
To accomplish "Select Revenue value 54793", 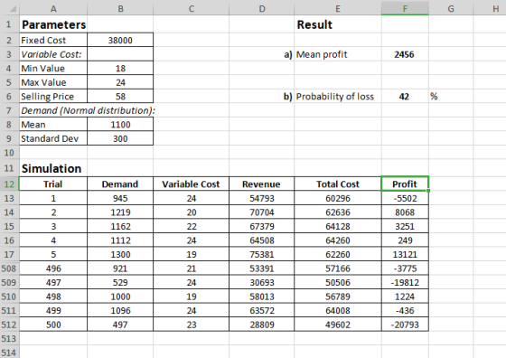I will click(262, 198).
